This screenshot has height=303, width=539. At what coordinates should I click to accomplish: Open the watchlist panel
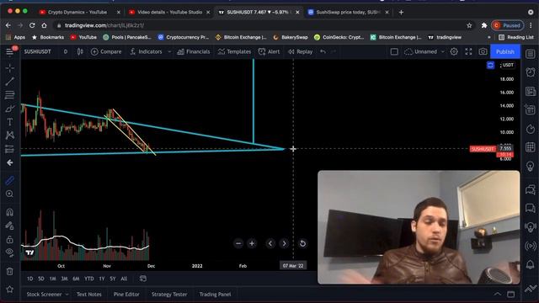[531, 54]
